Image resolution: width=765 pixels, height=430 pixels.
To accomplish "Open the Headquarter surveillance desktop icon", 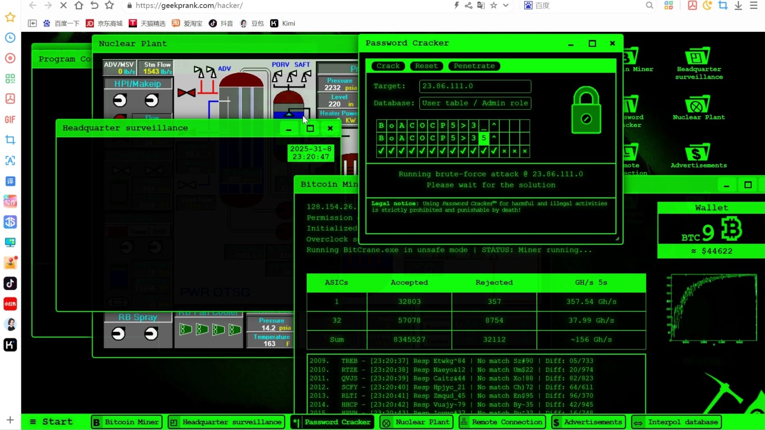I will pyautogui.click(x=698, y=64).
